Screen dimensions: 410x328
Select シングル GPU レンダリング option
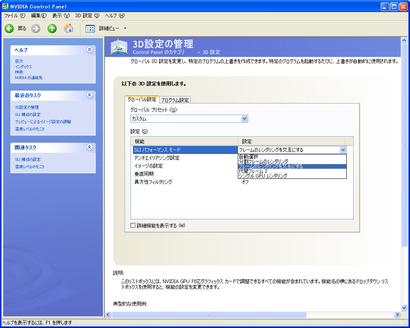pyautogui.click(x=263, y=176)
